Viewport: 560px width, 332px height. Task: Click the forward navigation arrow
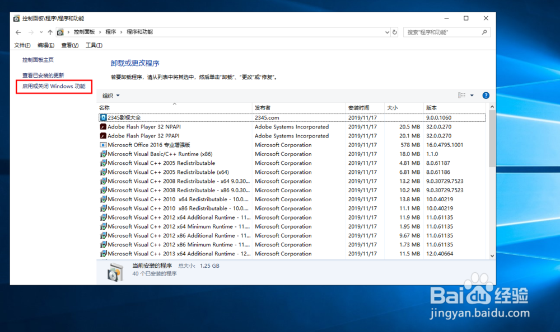click(31, 32)
